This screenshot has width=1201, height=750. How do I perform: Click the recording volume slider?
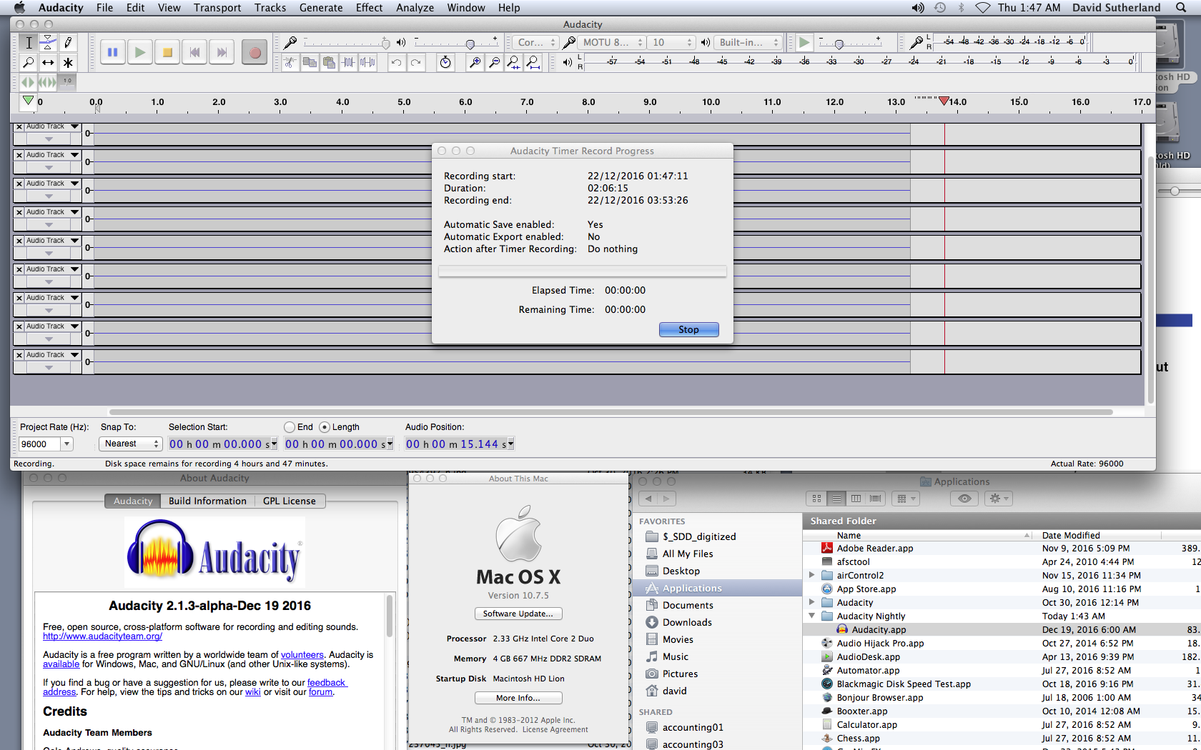click(347, 44)
